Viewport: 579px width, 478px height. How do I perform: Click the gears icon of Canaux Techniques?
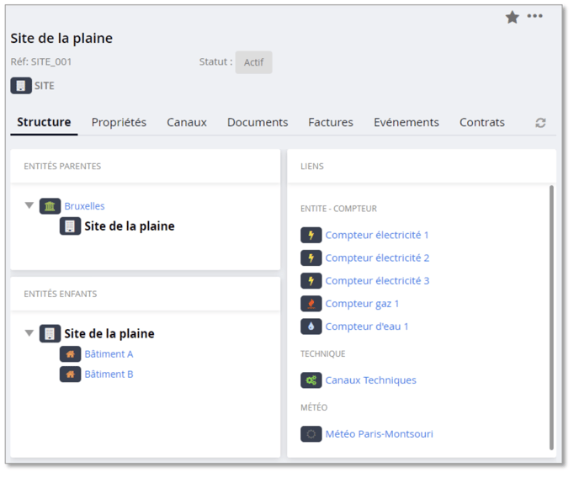[311, 380]
